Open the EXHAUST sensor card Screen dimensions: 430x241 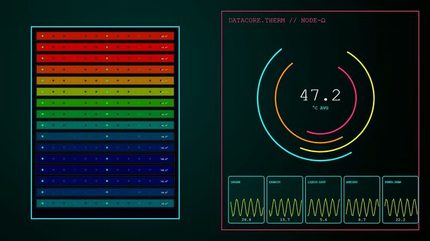(284, 199)
